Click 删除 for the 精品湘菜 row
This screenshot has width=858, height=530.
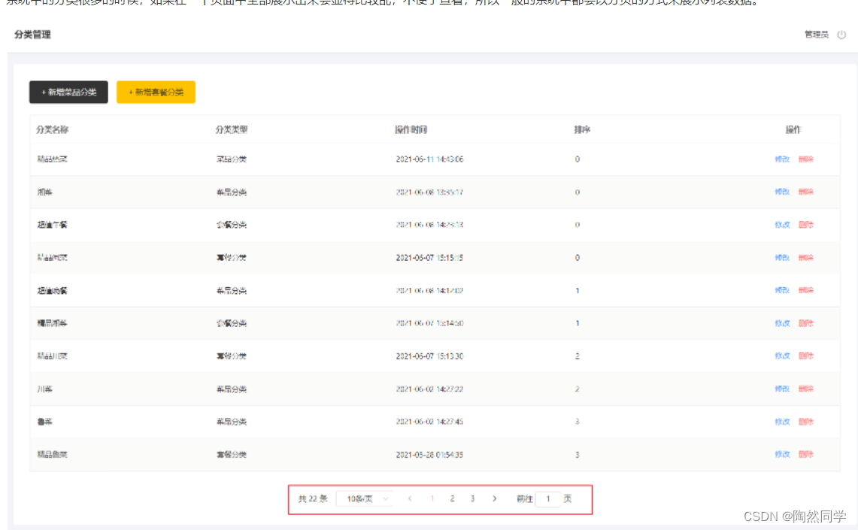point(806,323)
